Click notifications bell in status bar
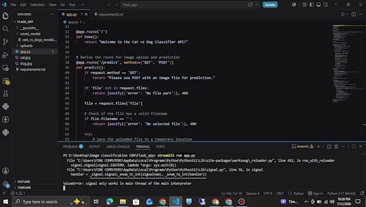 coord(362,193)
